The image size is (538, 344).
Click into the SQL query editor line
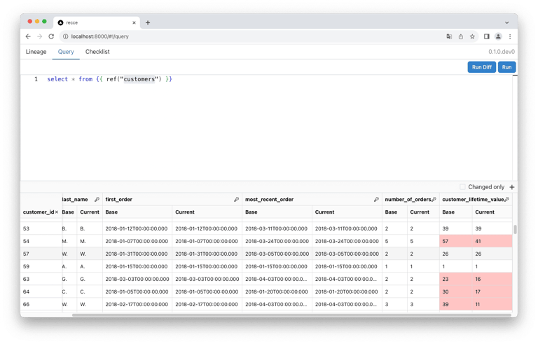tap(109, 79)
